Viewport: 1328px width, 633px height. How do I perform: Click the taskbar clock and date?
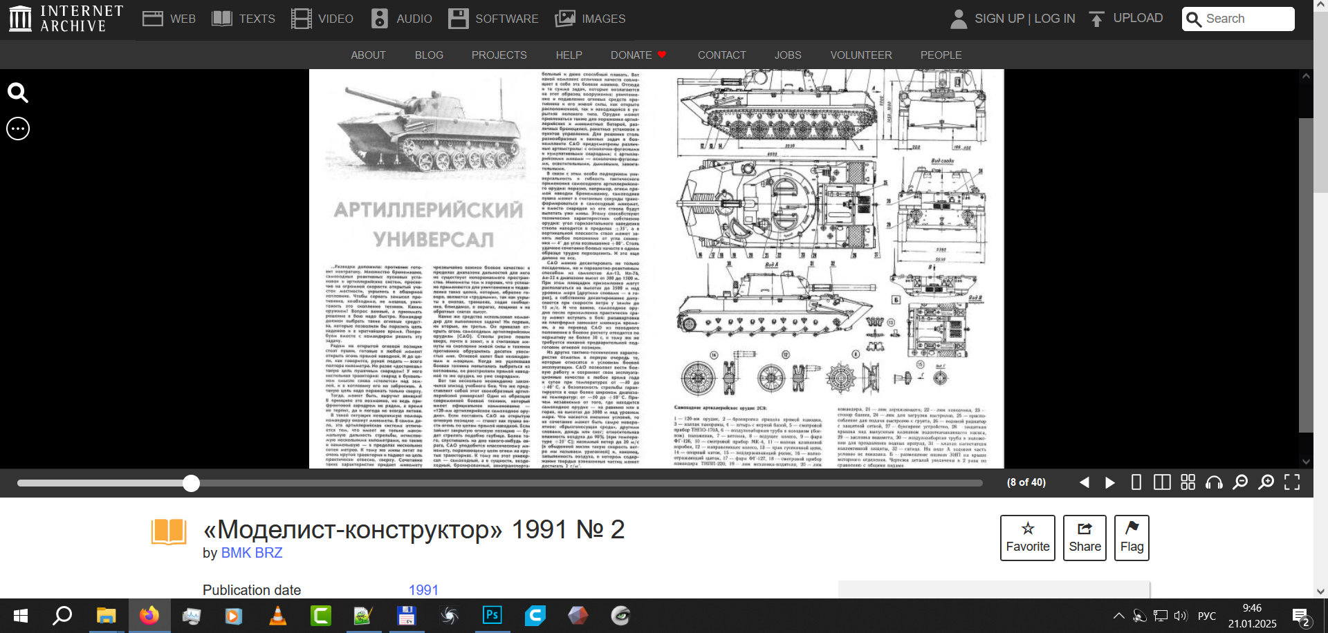pos(1252,616)
